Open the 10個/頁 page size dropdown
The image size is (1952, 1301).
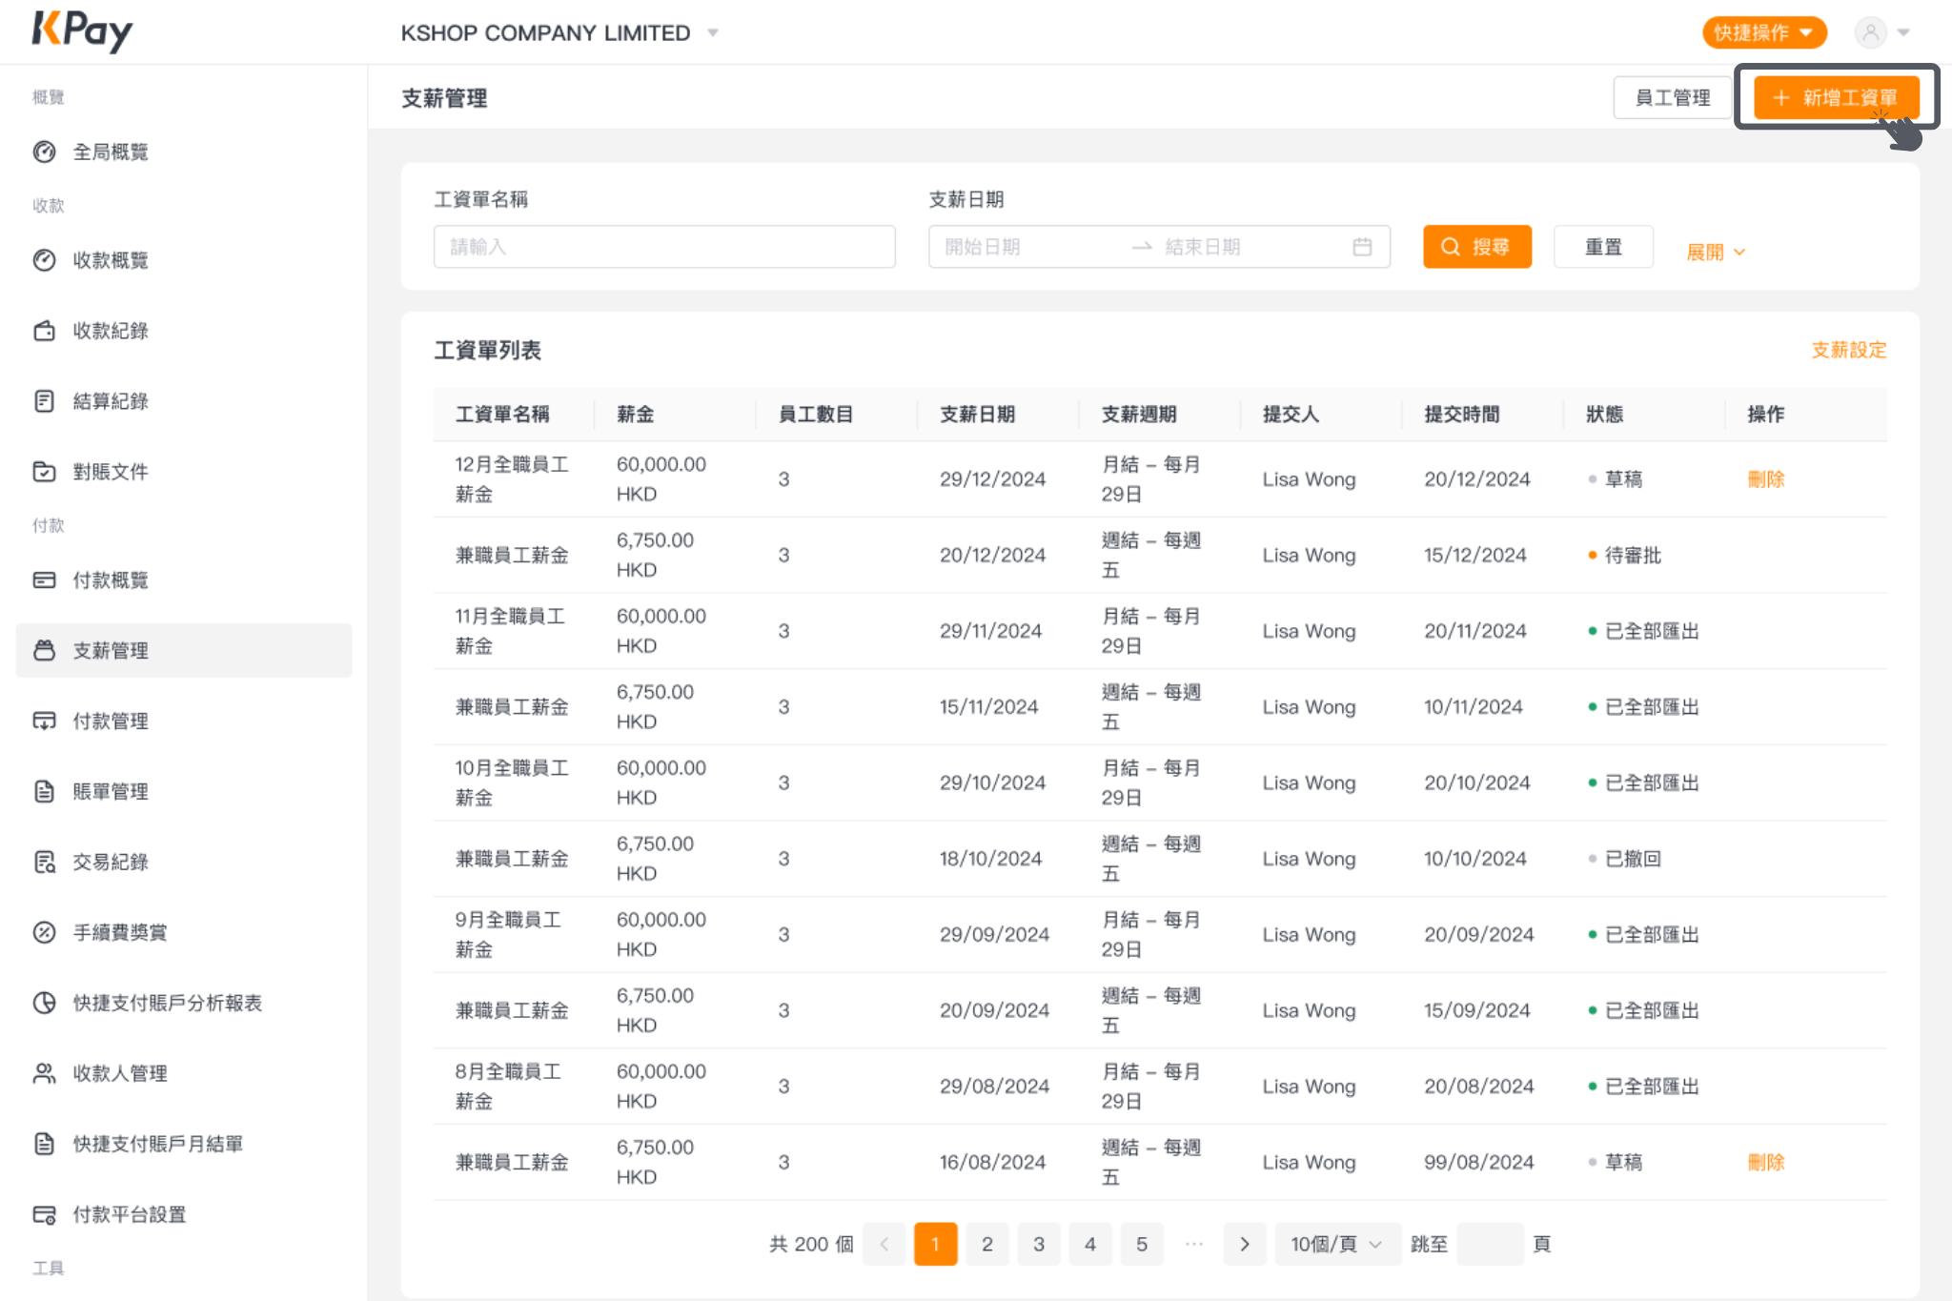pos(1337,1244)
